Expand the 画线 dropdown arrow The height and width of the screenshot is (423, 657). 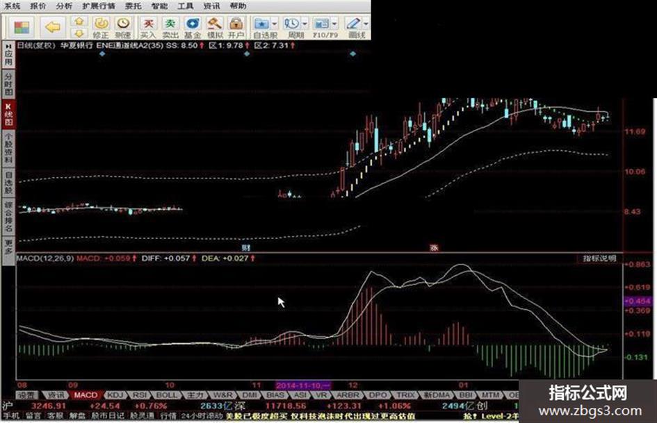366,24
